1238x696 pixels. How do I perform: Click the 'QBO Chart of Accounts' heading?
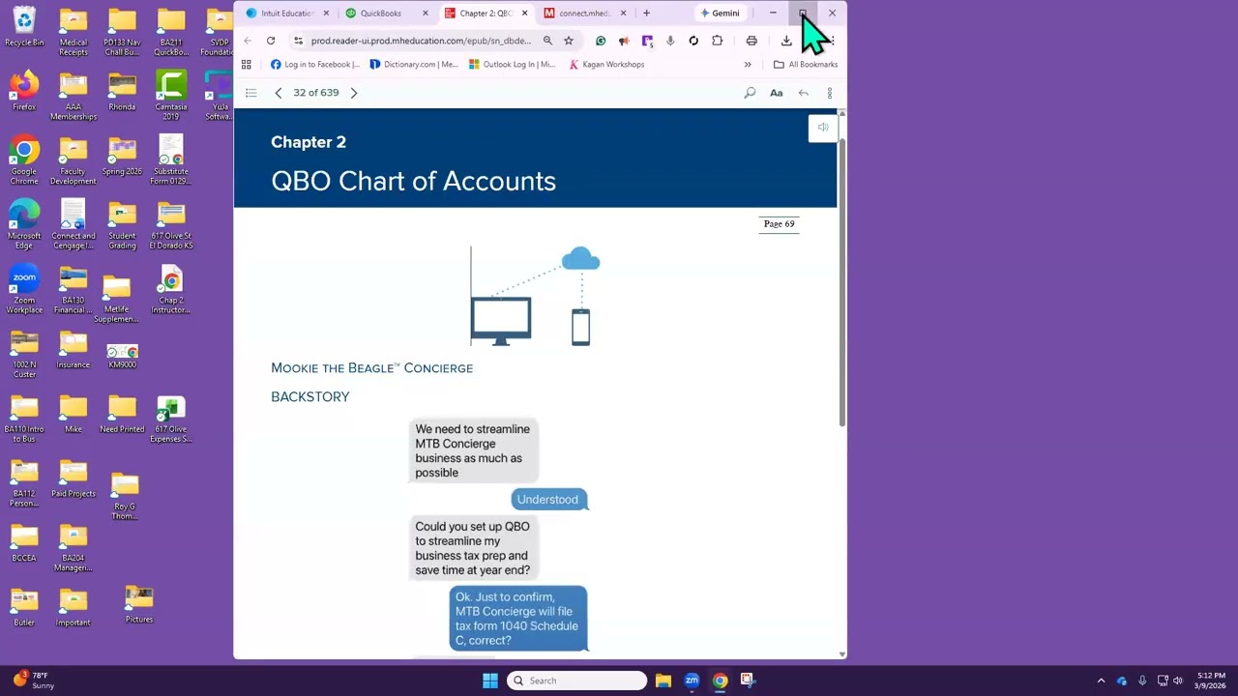tap(414, 182)
